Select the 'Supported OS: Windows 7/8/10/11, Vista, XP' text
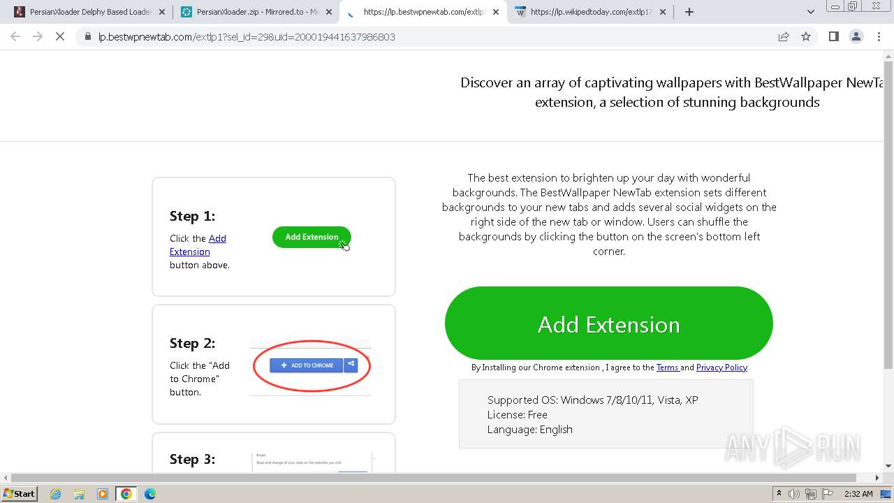This screenshot has width=894, height=503. pos(592,400)
